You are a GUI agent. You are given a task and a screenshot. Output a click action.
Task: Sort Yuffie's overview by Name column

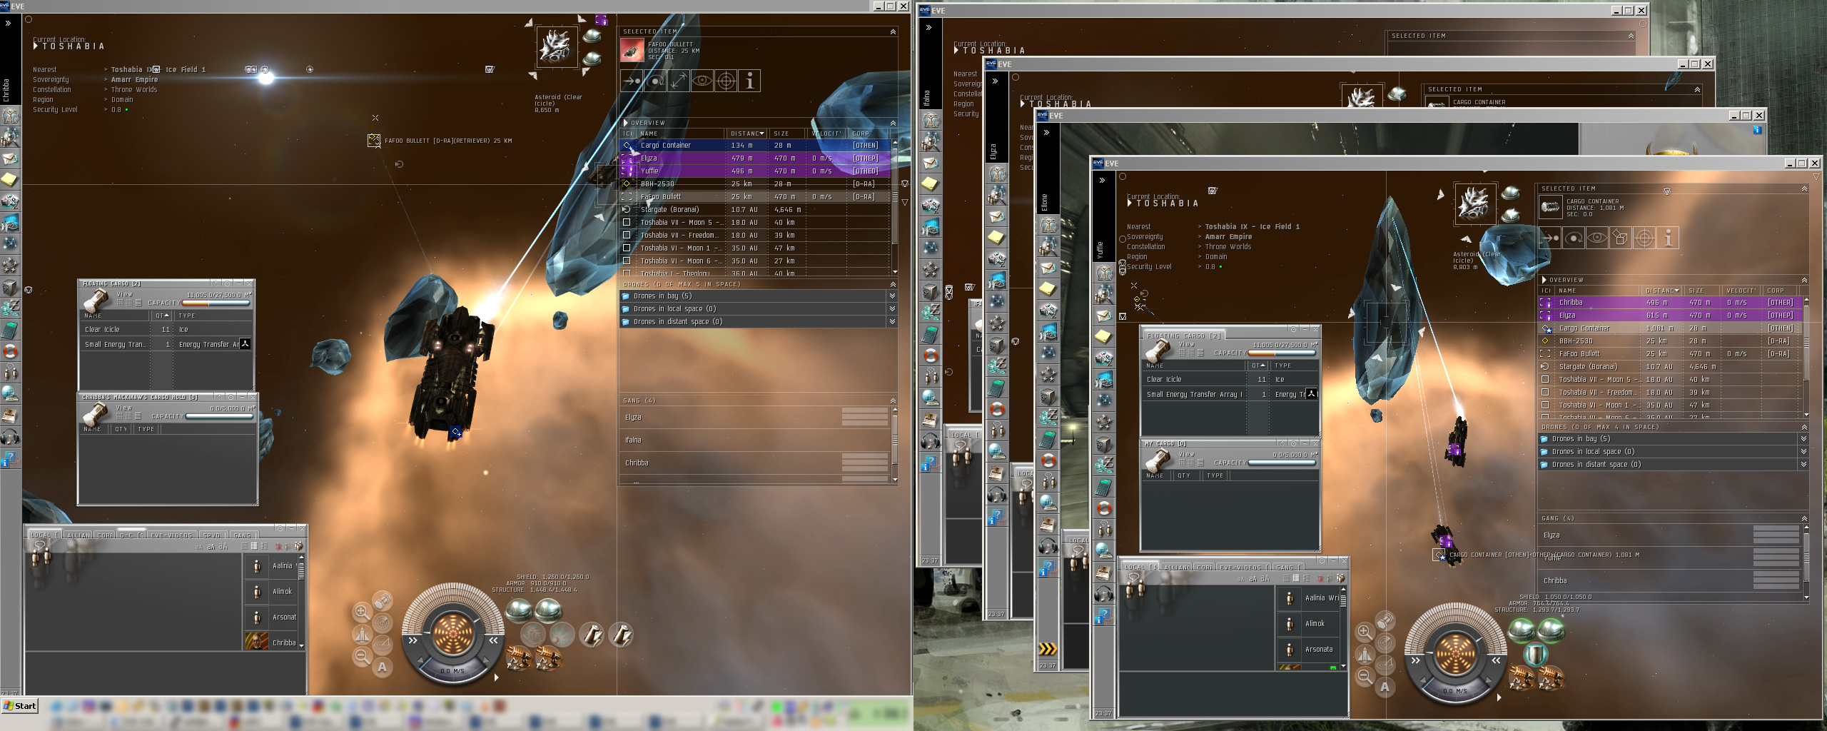(1596, 291)
